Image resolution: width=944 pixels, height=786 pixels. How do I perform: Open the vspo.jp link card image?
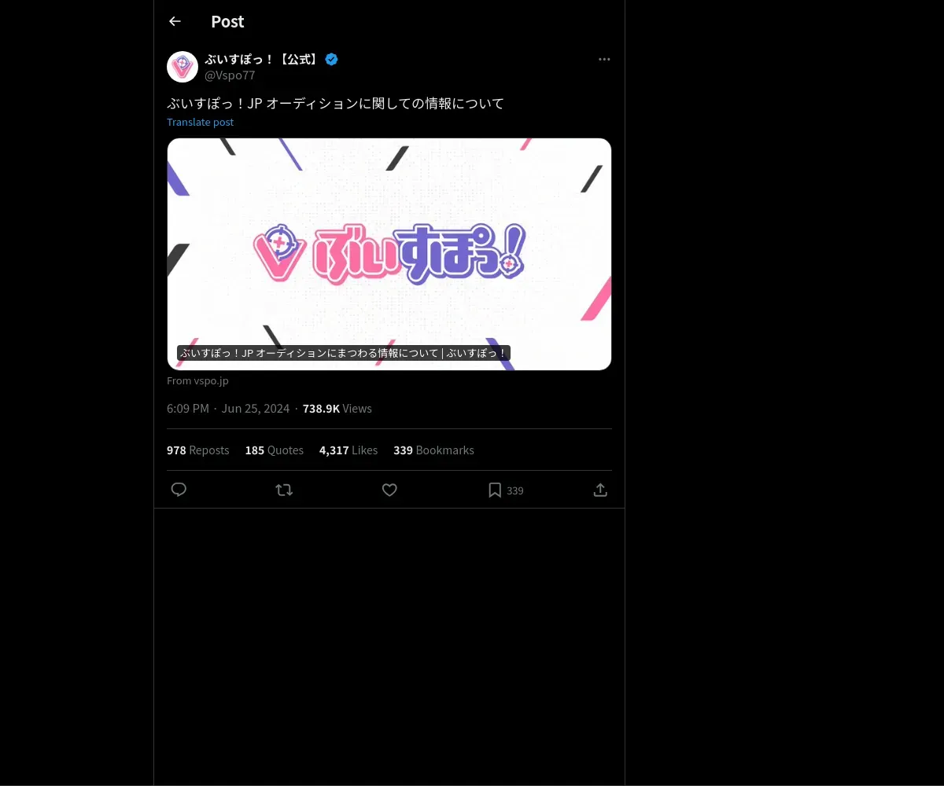tap(389, 254)
